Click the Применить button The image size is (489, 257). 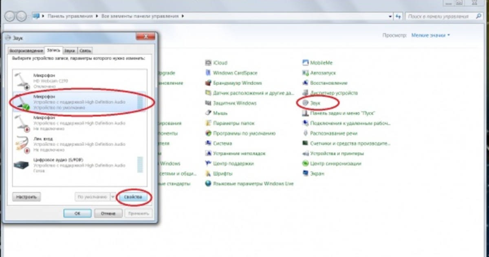pyautogui.click(x=139, y=213)
